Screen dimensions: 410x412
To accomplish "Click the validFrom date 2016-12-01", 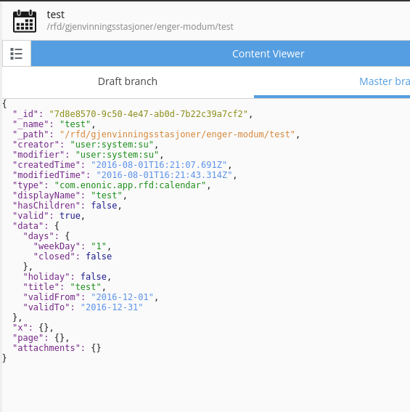I will (x=122, y=297).
